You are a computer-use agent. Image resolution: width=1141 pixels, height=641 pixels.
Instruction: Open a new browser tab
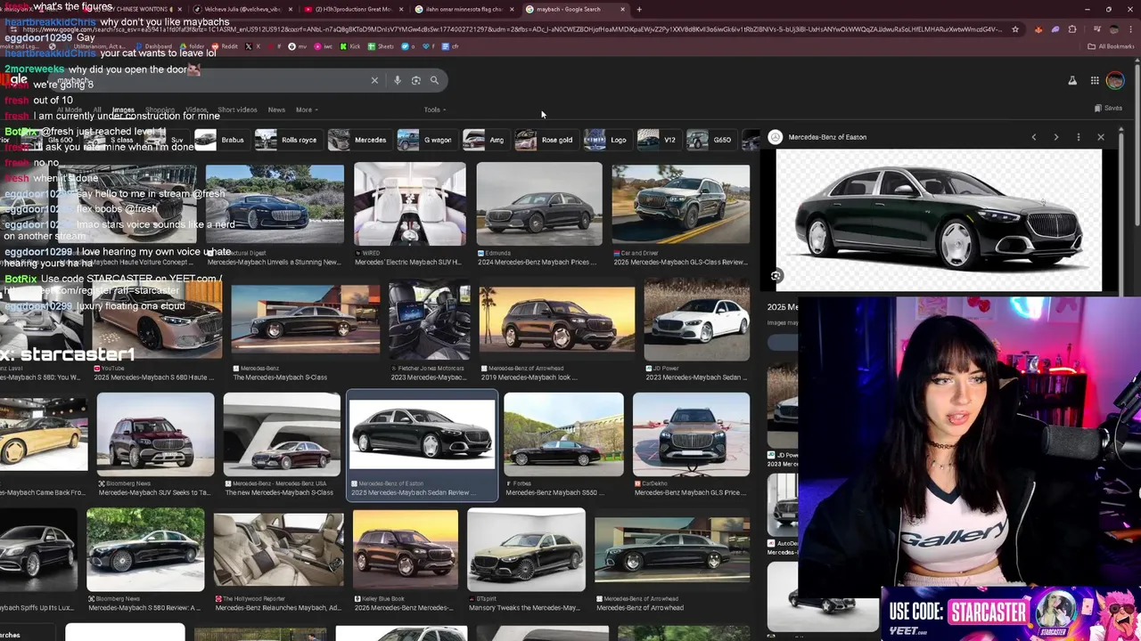tap(638, 9)
